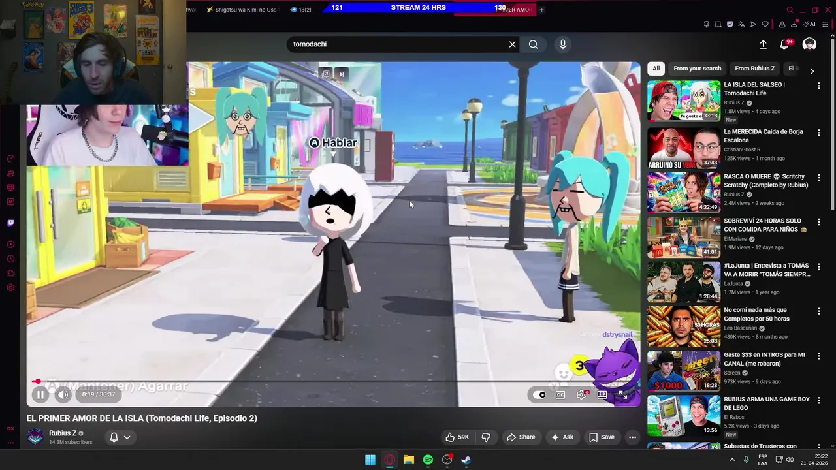
Task: Open RUBIUS ARMA UNA GAME BOY video title
Action: [767, 403]
